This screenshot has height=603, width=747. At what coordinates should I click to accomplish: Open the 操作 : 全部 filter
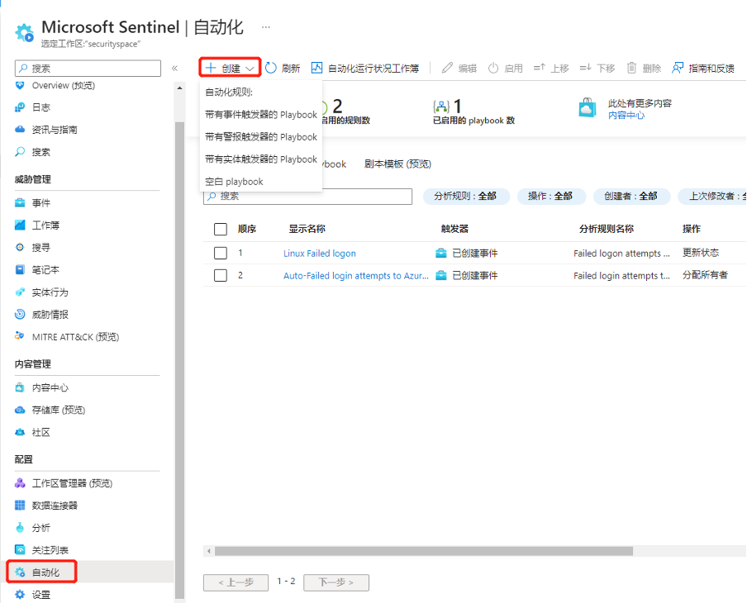tap(551, 197)
